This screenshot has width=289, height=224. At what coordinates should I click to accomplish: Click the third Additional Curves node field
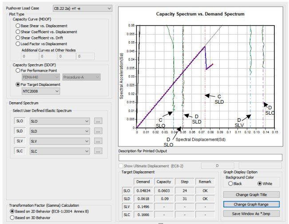click(x=67, y=56)
